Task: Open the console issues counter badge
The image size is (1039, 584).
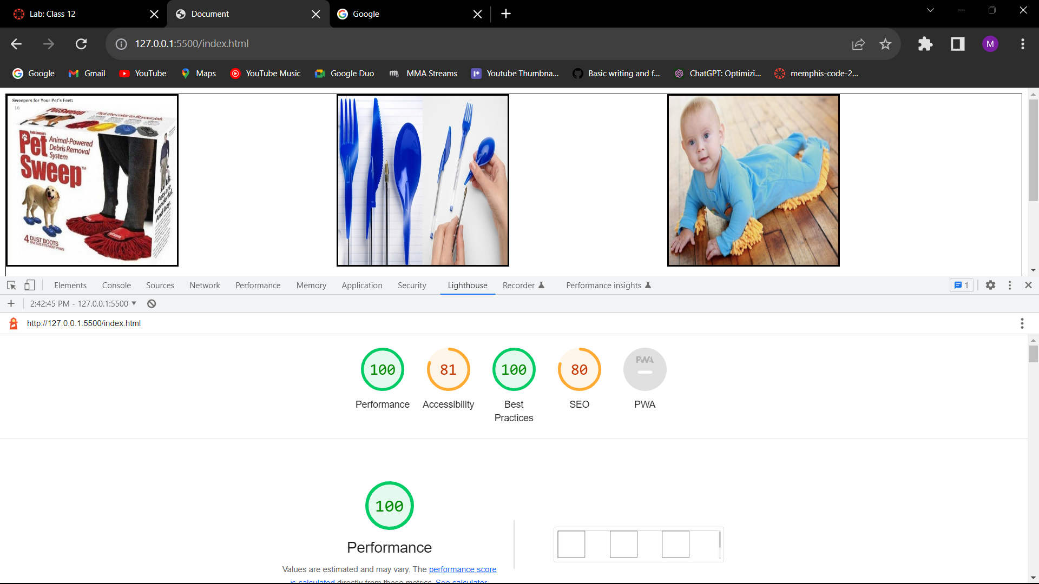Action: tap(962, 285)
